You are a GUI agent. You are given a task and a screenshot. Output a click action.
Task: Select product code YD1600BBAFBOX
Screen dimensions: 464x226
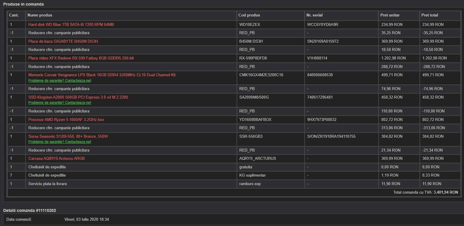click(x=255, y=119)
